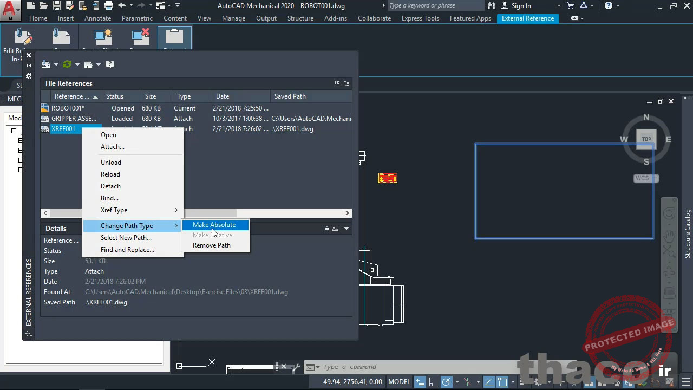Screen dimensions: 693x390
Task: Choose Select New Path... in context menu
Action: click(x=133, y=238)
